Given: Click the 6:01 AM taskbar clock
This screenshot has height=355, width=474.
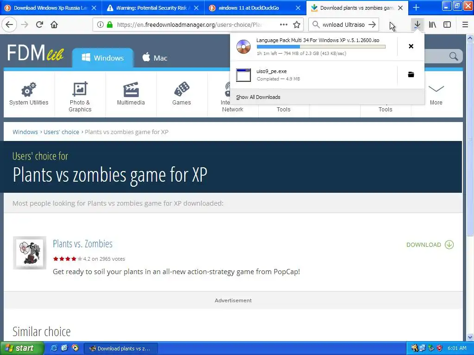Looking at the screenshot, I should 457,348.
